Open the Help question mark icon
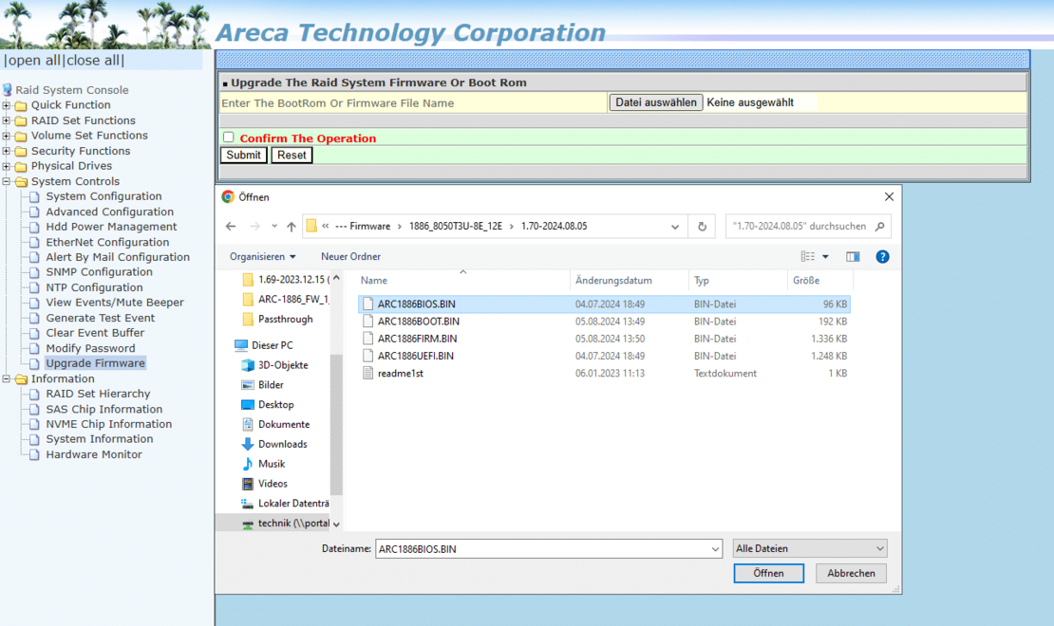Screen dimensions: 1054x626 click(882, 256)
